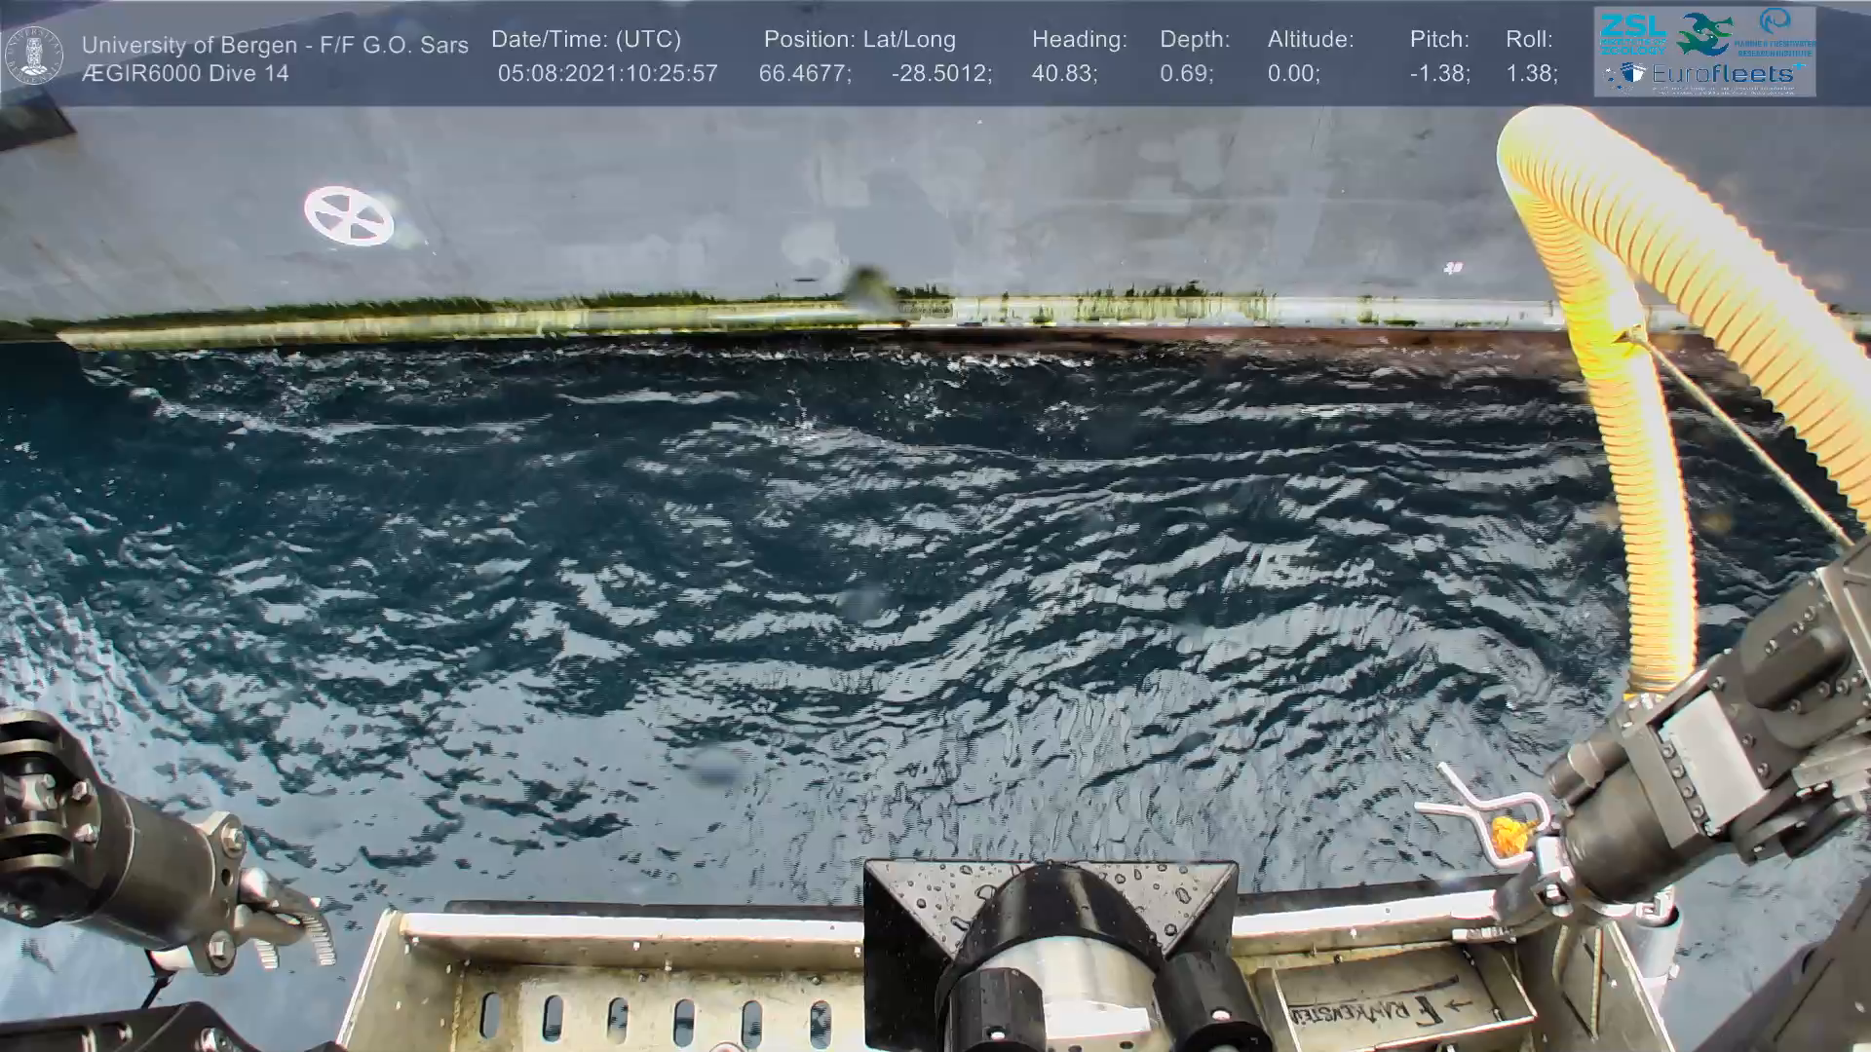Click the University of Bergen seal logo
The image size is (1871, 1052).
(x=35, y=56)
